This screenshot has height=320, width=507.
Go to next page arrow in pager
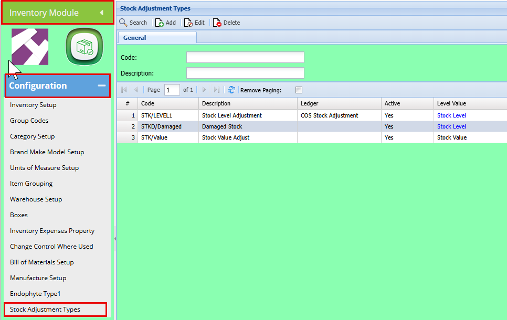(204, 90)
